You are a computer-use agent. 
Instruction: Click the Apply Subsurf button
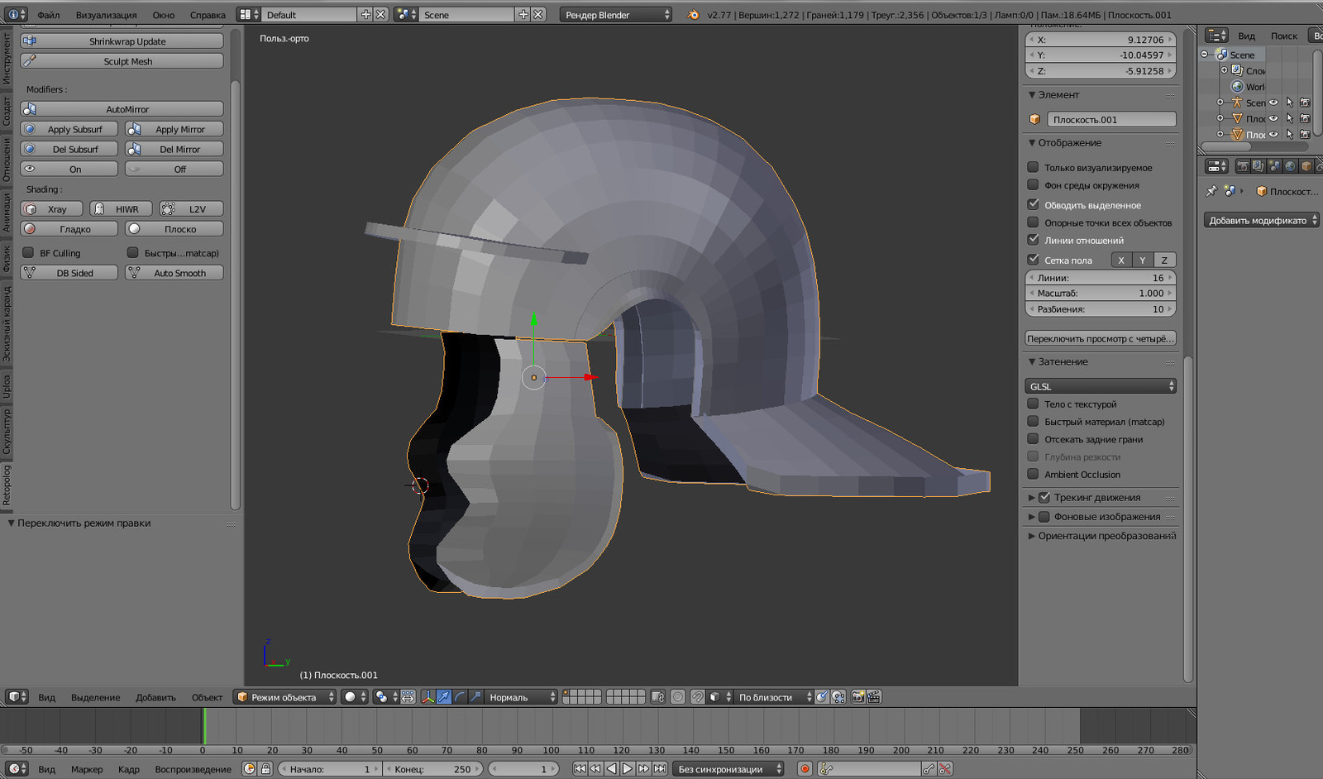pos(69,129)
